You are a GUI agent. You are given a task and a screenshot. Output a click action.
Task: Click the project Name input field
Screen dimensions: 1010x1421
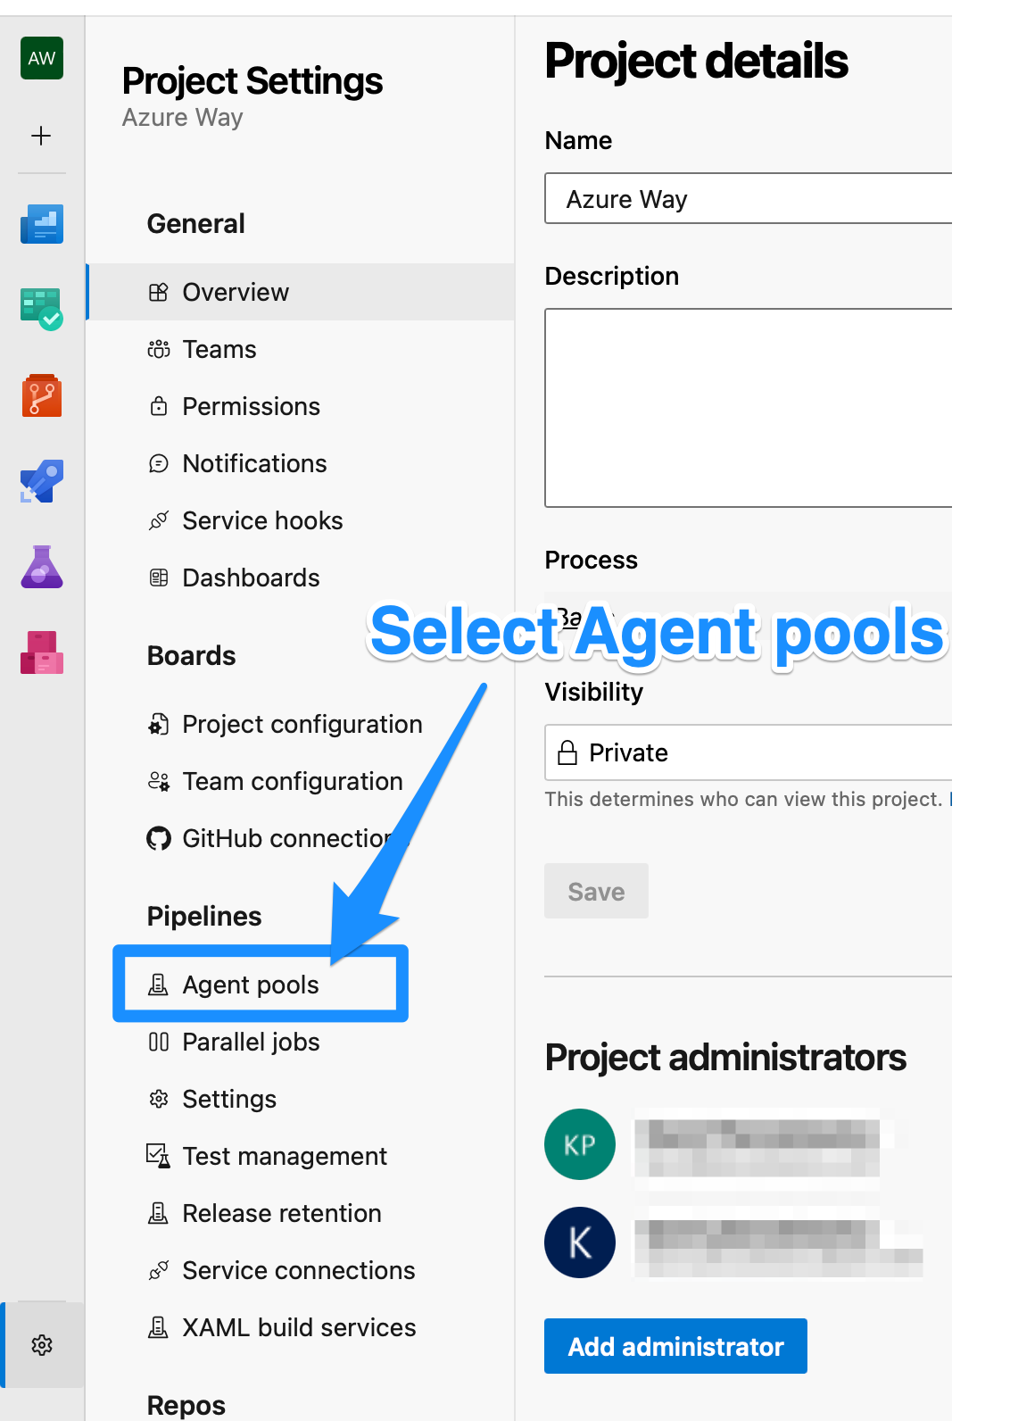[x=748, y=198]
